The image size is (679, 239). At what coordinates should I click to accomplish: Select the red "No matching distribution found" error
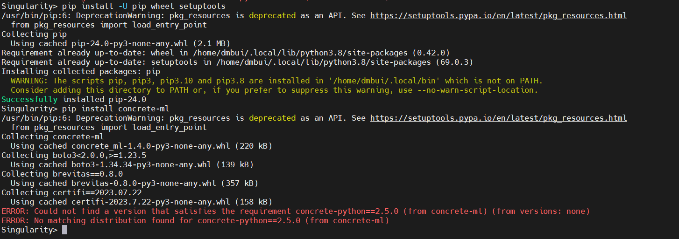coord(195,220)
